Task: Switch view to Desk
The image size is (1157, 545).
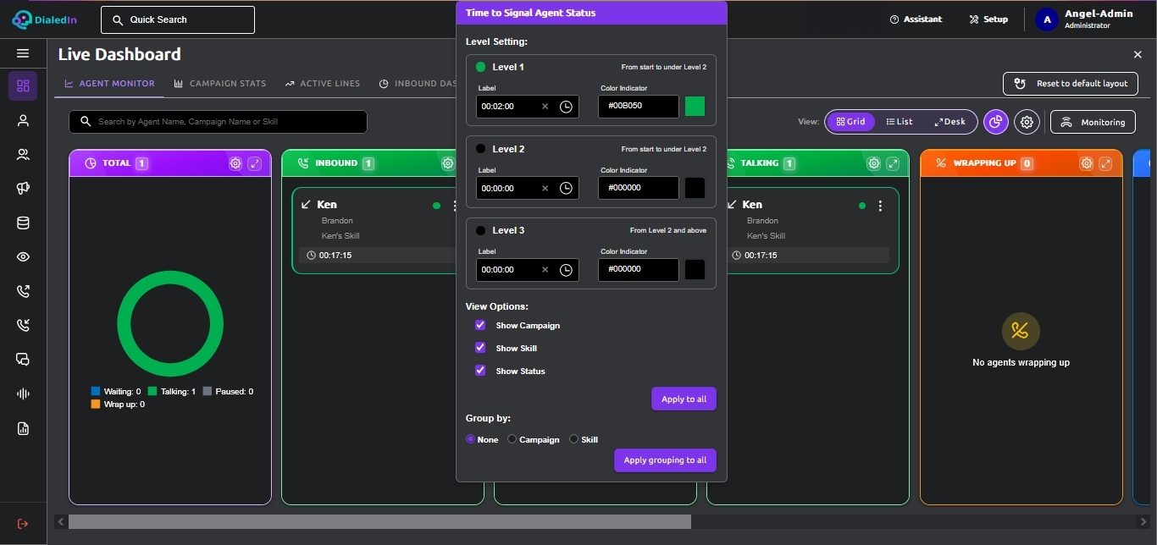Action: click(x=949, y=122)
